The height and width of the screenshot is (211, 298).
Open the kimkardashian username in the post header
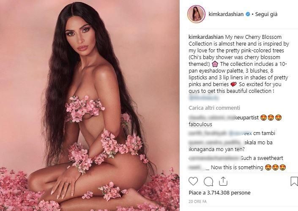coord(226,14)
